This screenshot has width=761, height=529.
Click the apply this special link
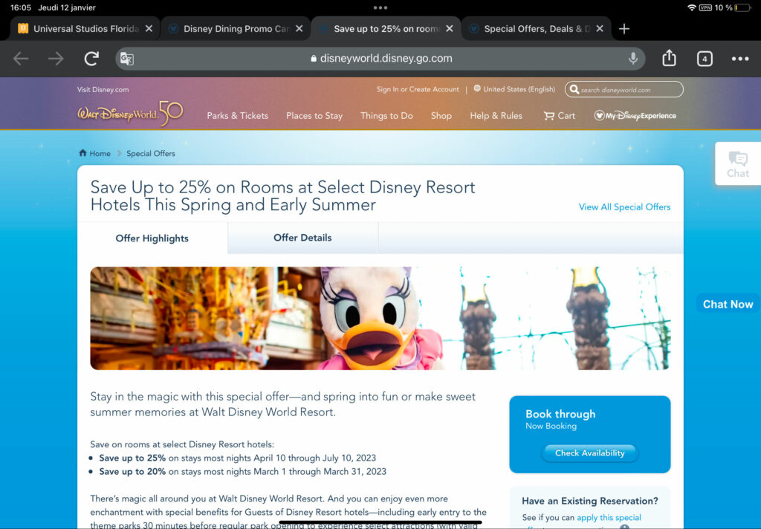point(609,517)
